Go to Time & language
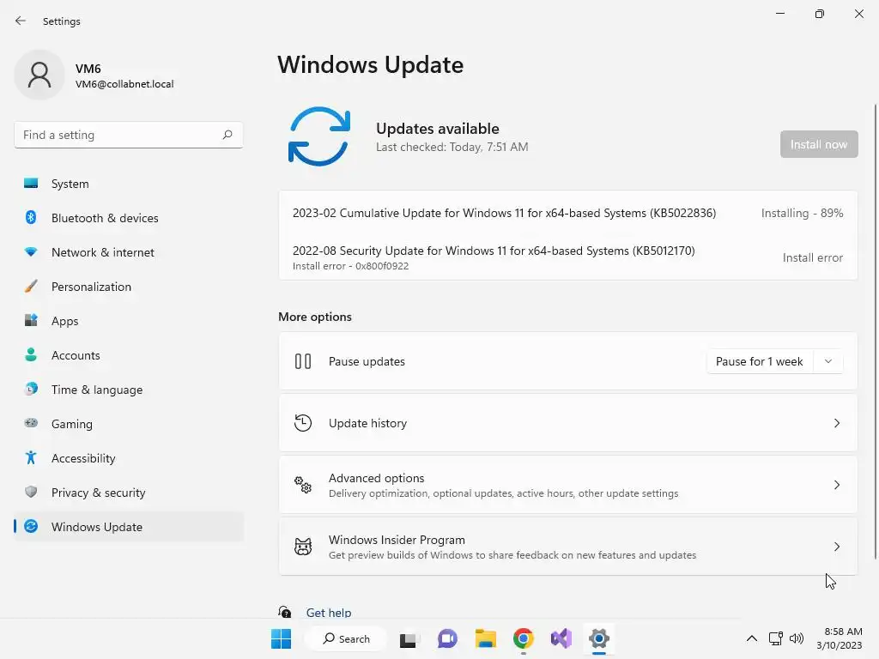This screenshot has width=879, height=659. coord(129,390)
